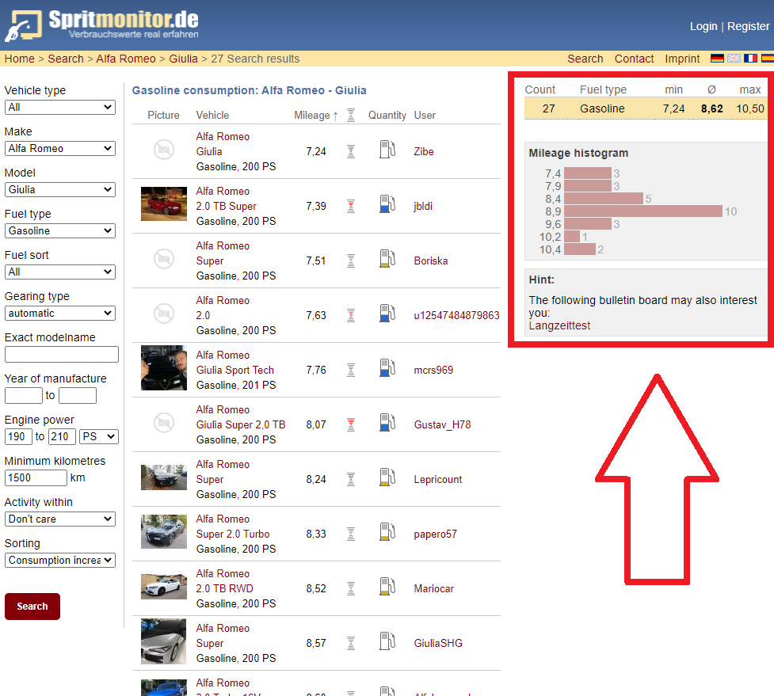The width and height of the screenshot is (774, 696).
Task: Open fuel pump icon for user Boriska
Action: tap(387, 259)
